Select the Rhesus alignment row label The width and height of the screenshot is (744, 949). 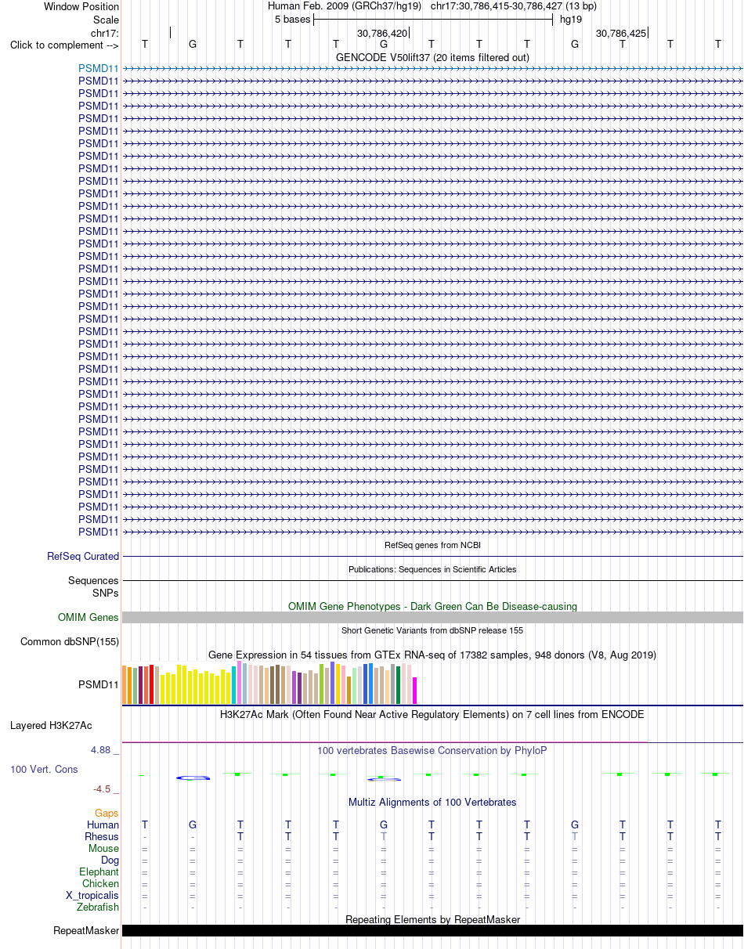click(102, 836)
